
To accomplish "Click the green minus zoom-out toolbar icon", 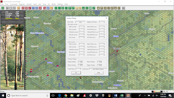I will click(59, 8).
